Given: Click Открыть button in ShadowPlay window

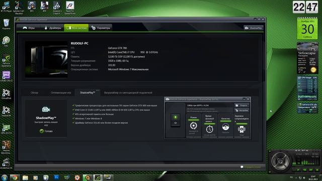Looking at the screenshot, I should click(242, 106).
